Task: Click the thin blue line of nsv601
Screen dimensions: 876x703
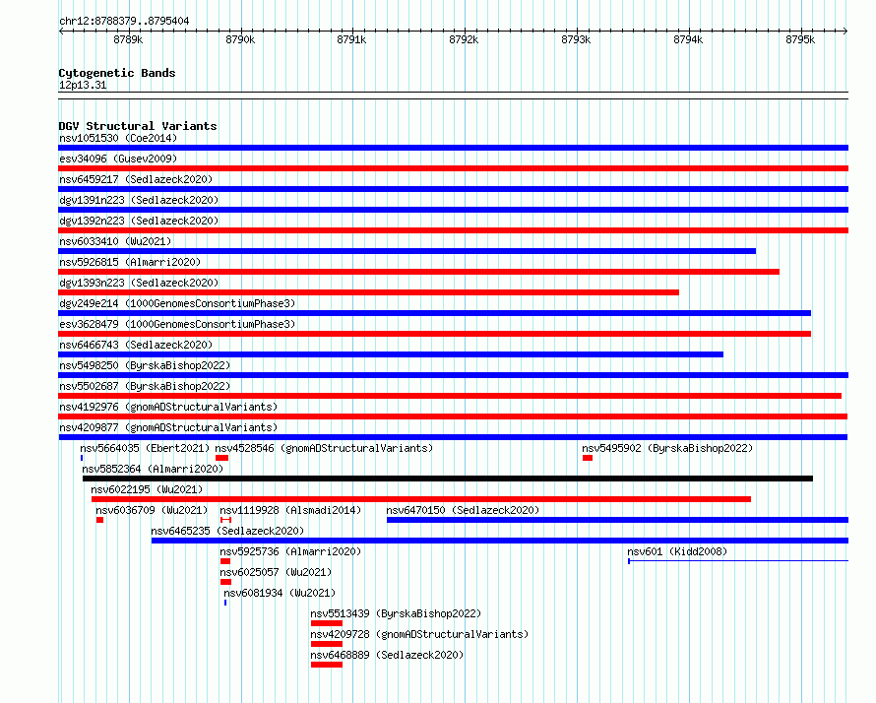Action: (x=738, y=560)
